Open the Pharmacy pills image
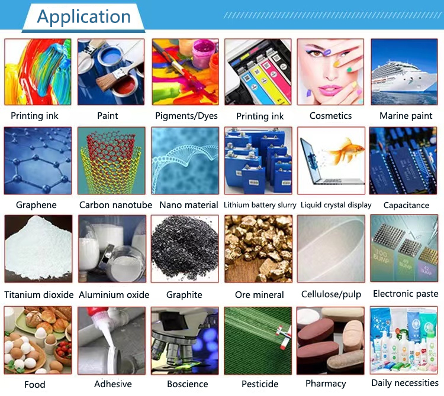This screenshot has height=396, width=444. point(330,340)
